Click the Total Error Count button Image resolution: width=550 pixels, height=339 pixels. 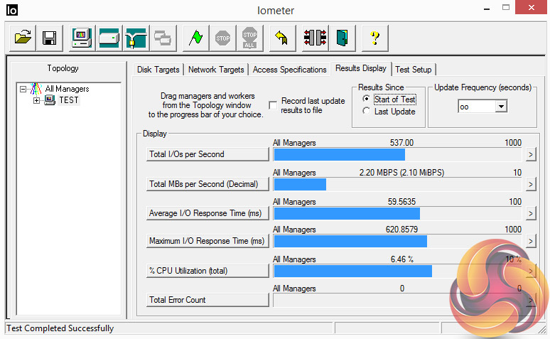(x=207, y=300)
